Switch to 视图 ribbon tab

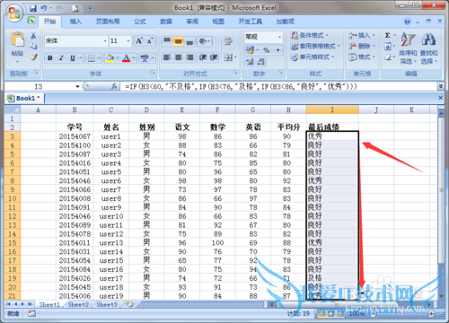[x=218, y=22]
